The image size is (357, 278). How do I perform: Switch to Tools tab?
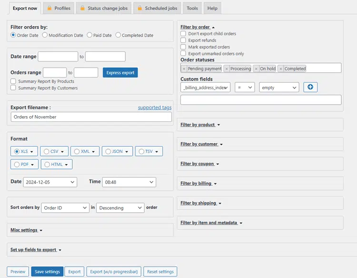point(192,8)
